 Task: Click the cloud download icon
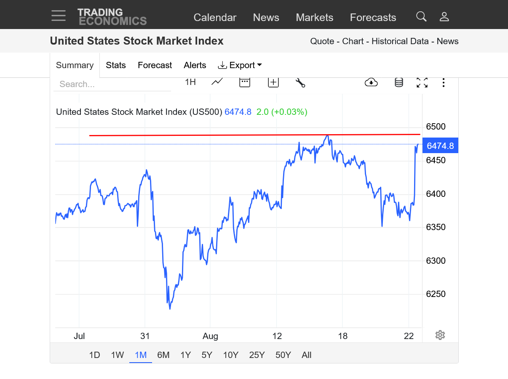tap(371, 82)
